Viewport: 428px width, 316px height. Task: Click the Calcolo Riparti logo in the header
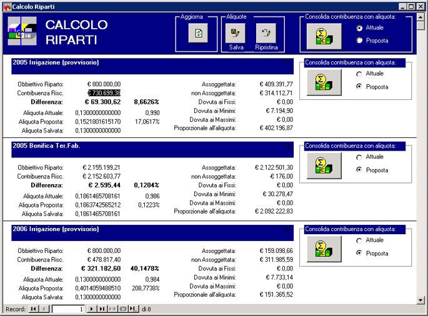[22, 32]
